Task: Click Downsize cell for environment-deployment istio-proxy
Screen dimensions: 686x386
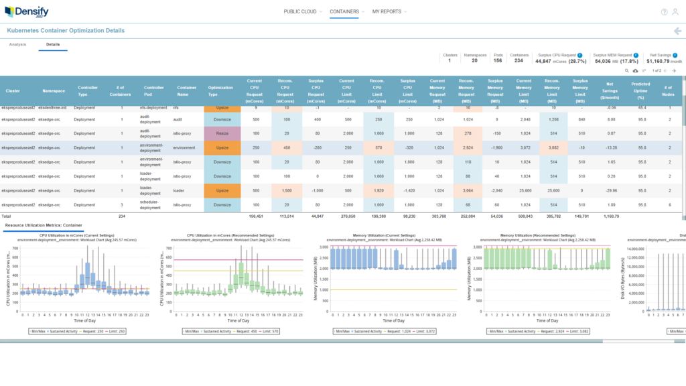Action: point(222,162)
